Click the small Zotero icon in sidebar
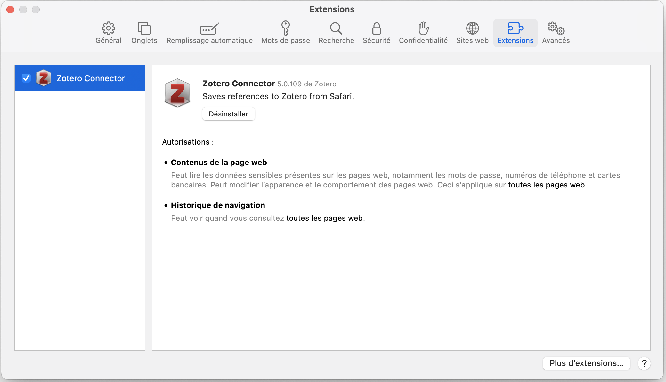The image size is (666, 382). click(x=44, y=78)
